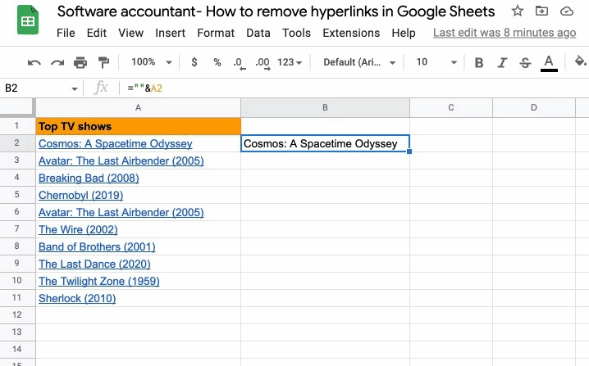
Task: Increase decimal places
Action: [263, 63]
